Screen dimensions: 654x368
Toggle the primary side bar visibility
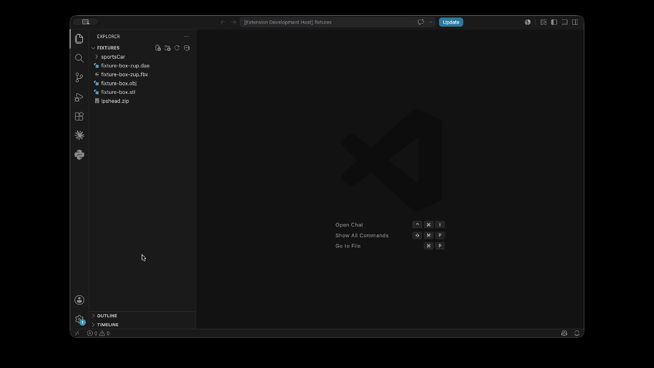(x=554, y=22)
